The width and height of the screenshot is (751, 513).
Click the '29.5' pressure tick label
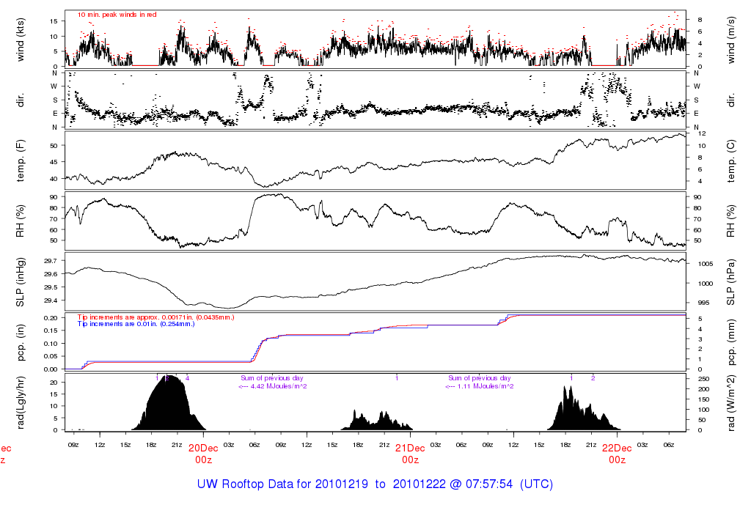(51, 287)
